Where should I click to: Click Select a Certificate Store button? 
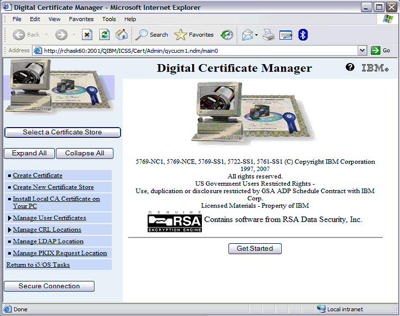[62, 132]
